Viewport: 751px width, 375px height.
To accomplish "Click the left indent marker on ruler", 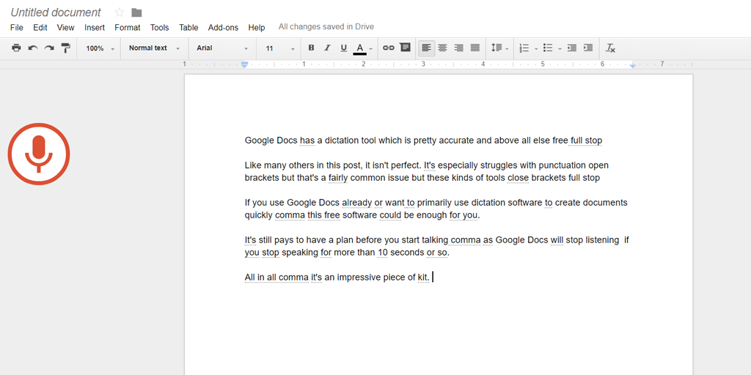I will [245, 64].
